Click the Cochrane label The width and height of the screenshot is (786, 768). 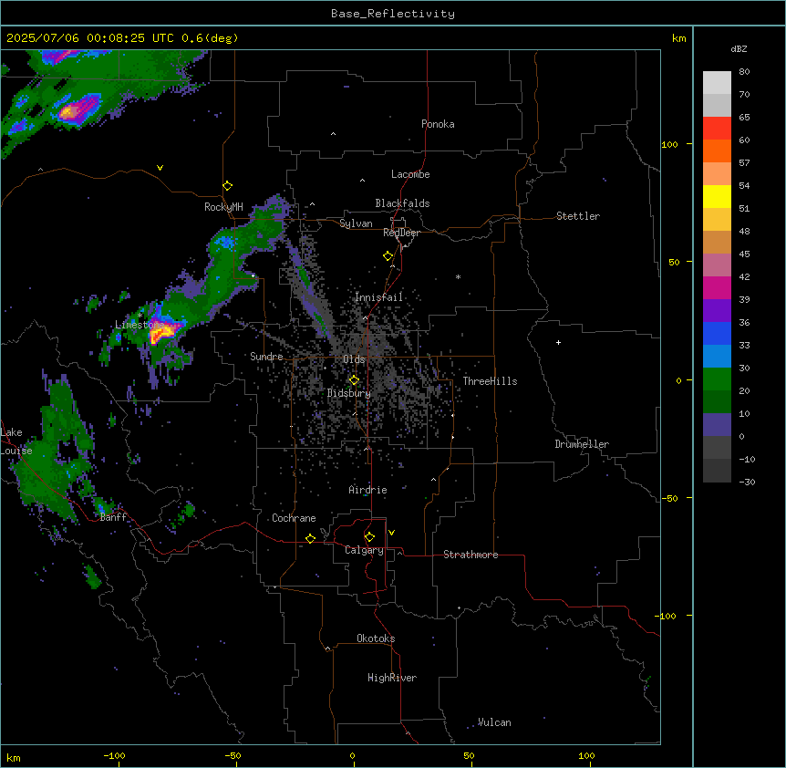294,518
